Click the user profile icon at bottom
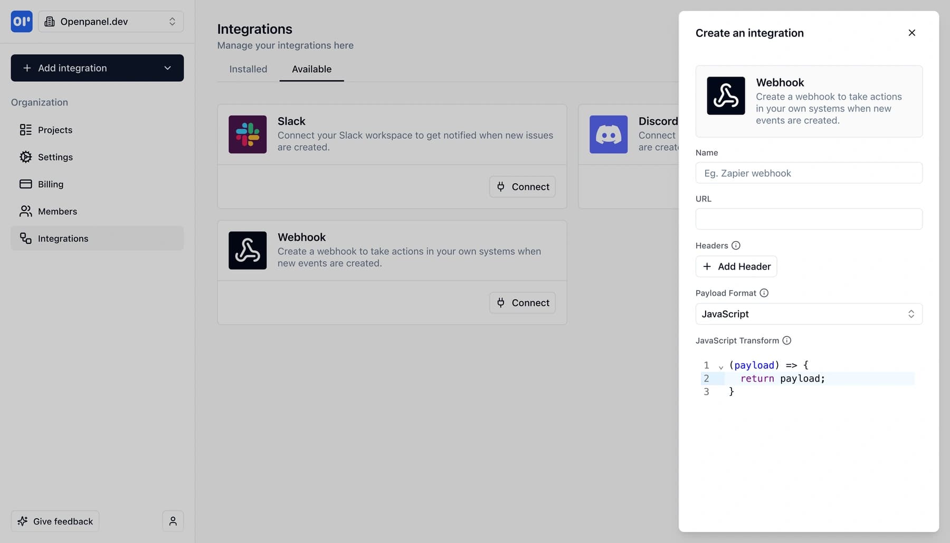This screenshot has height=543, width=950. tap(173, 521)
